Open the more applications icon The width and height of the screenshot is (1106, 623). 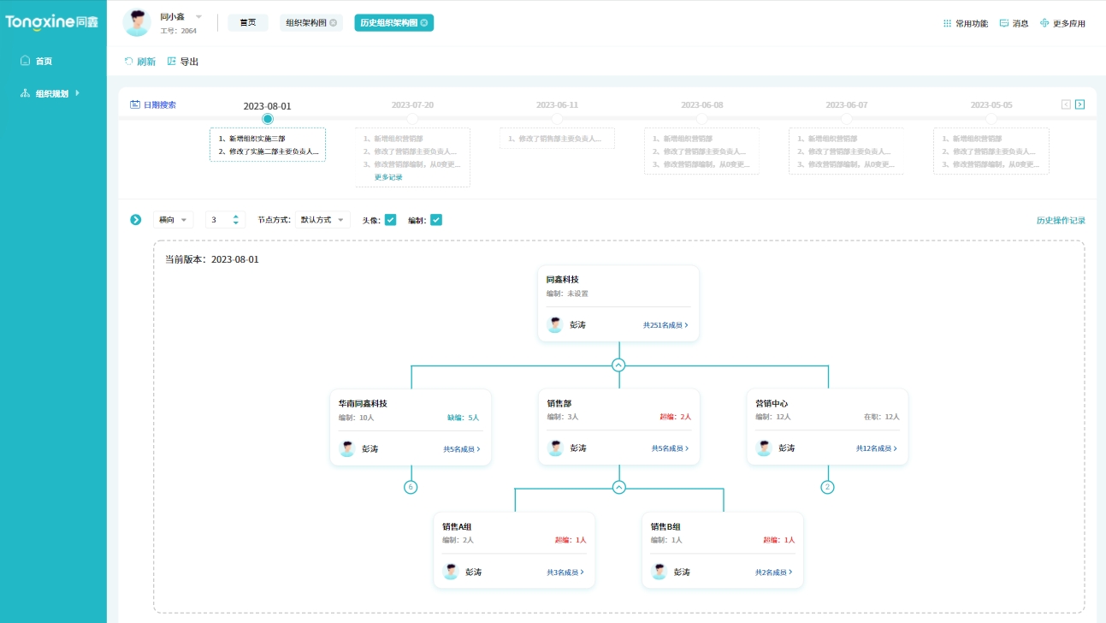tap(1044, 23)
